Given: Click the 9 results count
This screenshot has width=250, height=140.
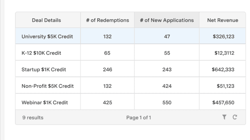Looking at the screenshot, I should (33, 117).
